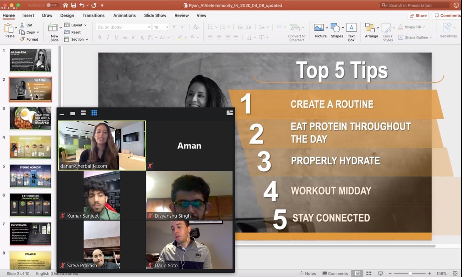Click the Paste clipboard icon
The width and height of the screenshot is (462, 277).
[x=9, y=29]
